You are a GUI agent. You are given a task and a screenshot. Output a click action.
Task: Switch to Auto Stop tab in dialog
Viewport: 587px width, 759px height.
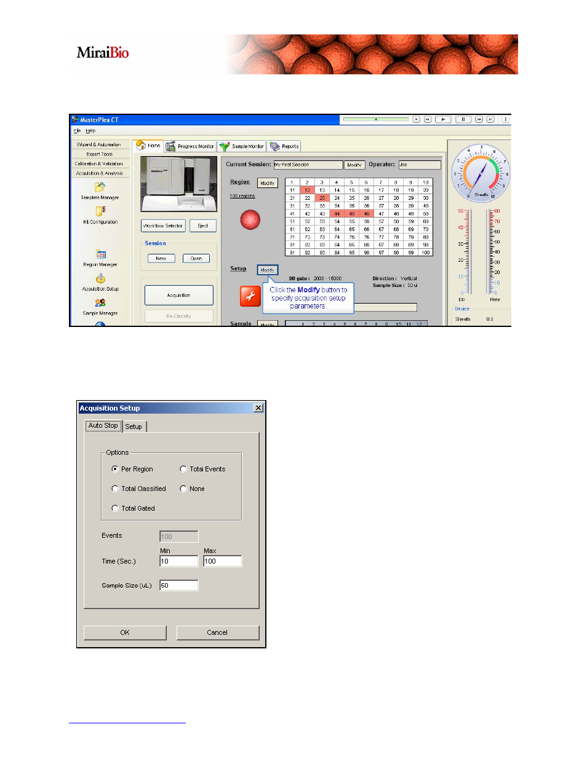[x=103, y=425]
